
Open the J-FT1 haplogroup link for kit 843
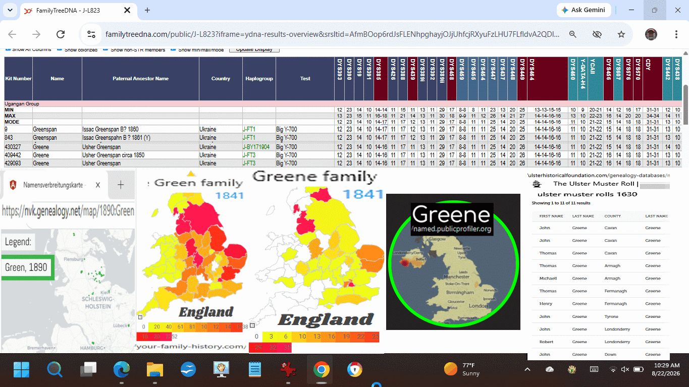tap(249, 138)
